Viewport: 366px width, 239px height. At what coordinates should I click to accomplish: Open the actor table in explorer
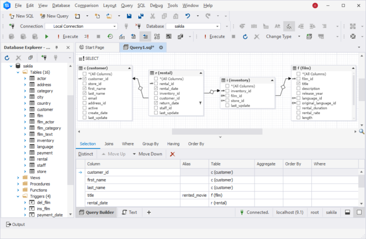41,78
